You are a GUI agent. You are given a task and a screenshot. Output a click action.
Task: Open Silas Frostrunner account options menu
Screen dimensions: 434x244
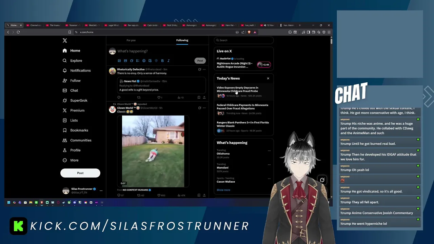click(101, 190)
